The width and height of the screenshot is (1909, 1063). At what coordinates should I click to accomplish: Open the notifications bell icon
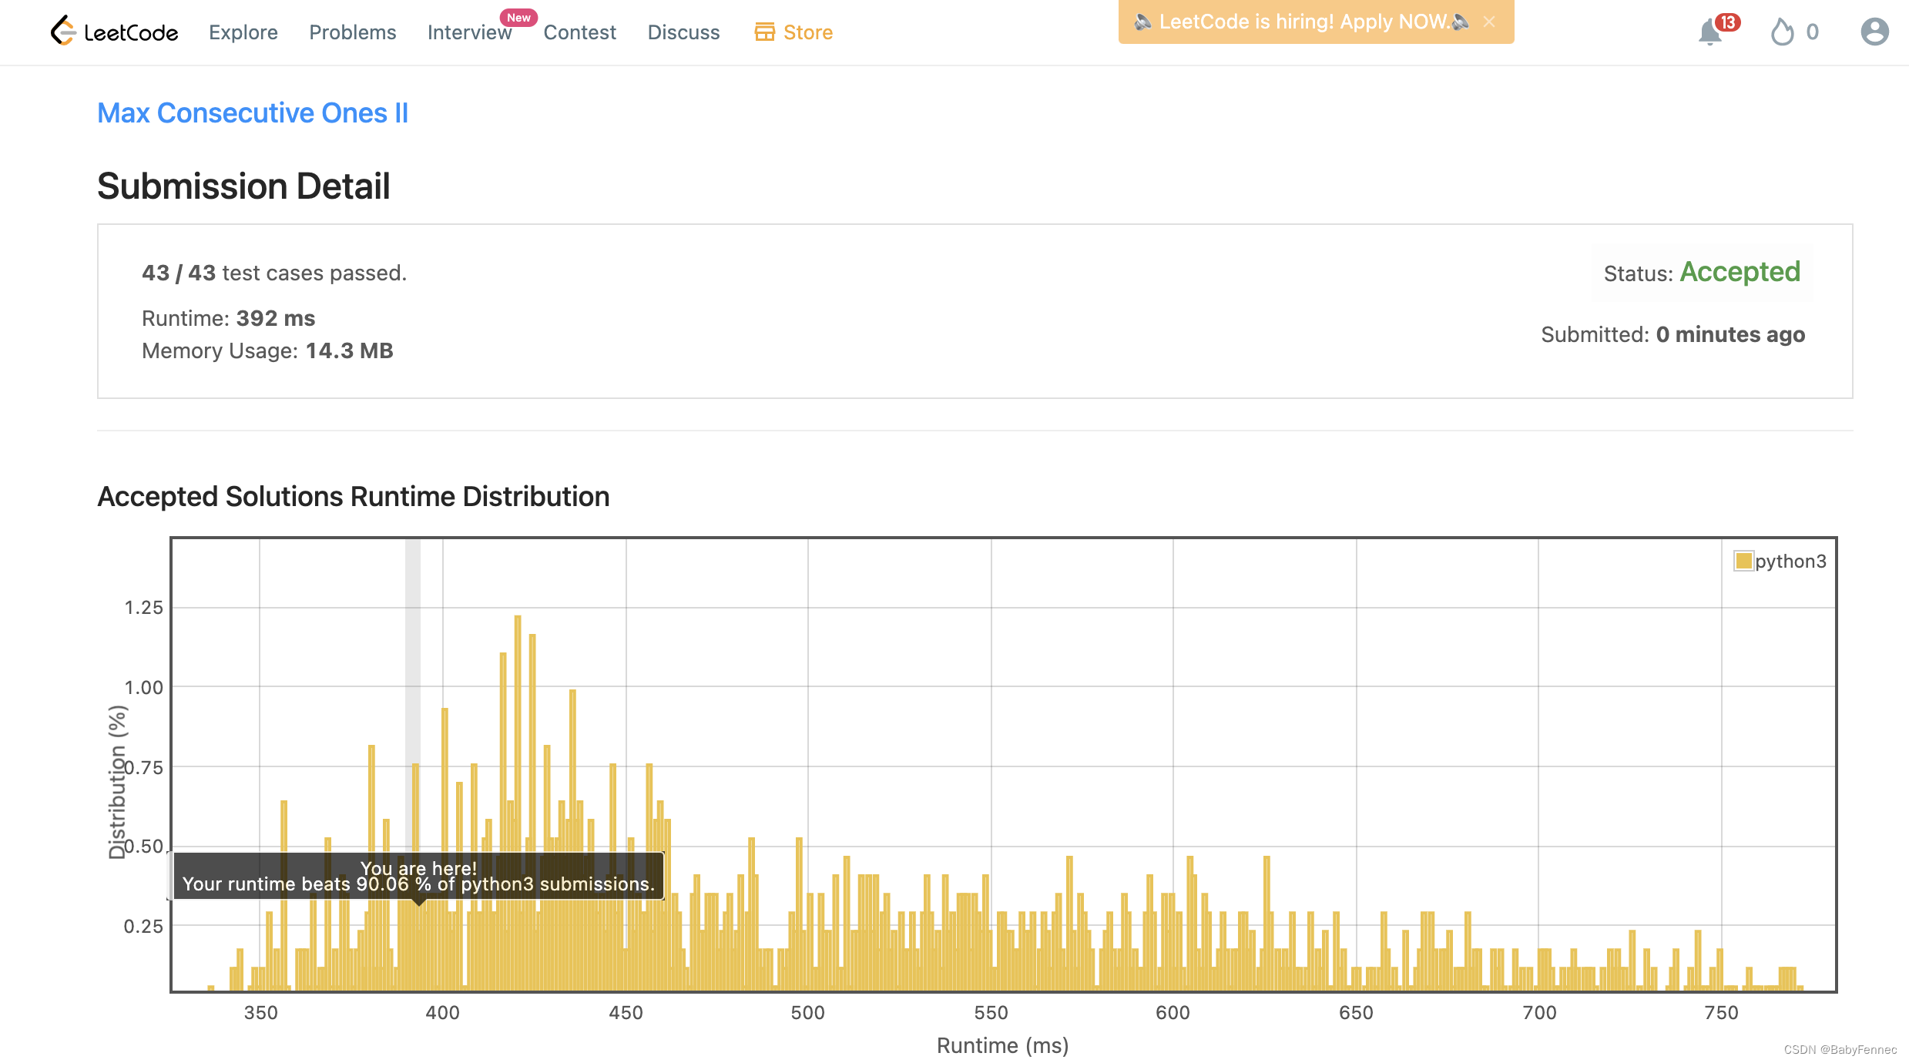click(1709, 32)
